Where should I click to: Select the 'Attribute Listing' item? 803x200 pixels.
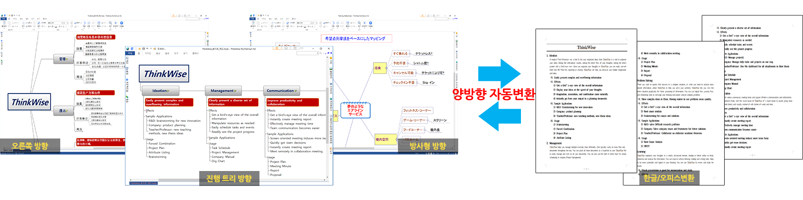click(x=159, y=152)
